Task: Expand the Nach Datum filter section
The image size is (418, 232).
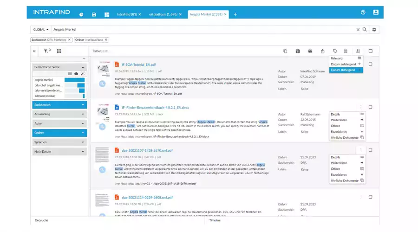Action: [x=59, y=152]
